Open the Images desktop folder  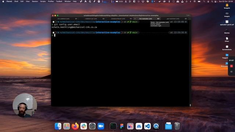pos(227,14)
